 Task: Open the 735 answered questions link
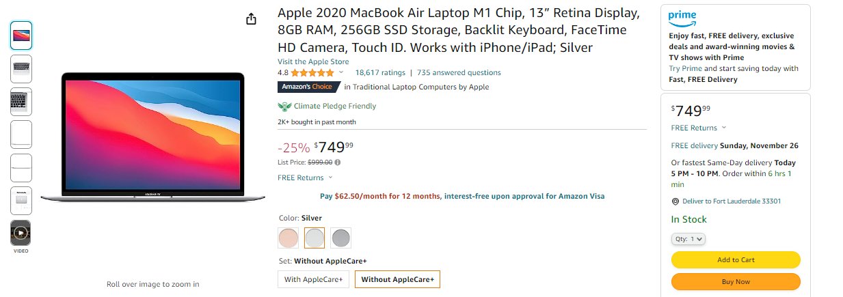point(459,72)
